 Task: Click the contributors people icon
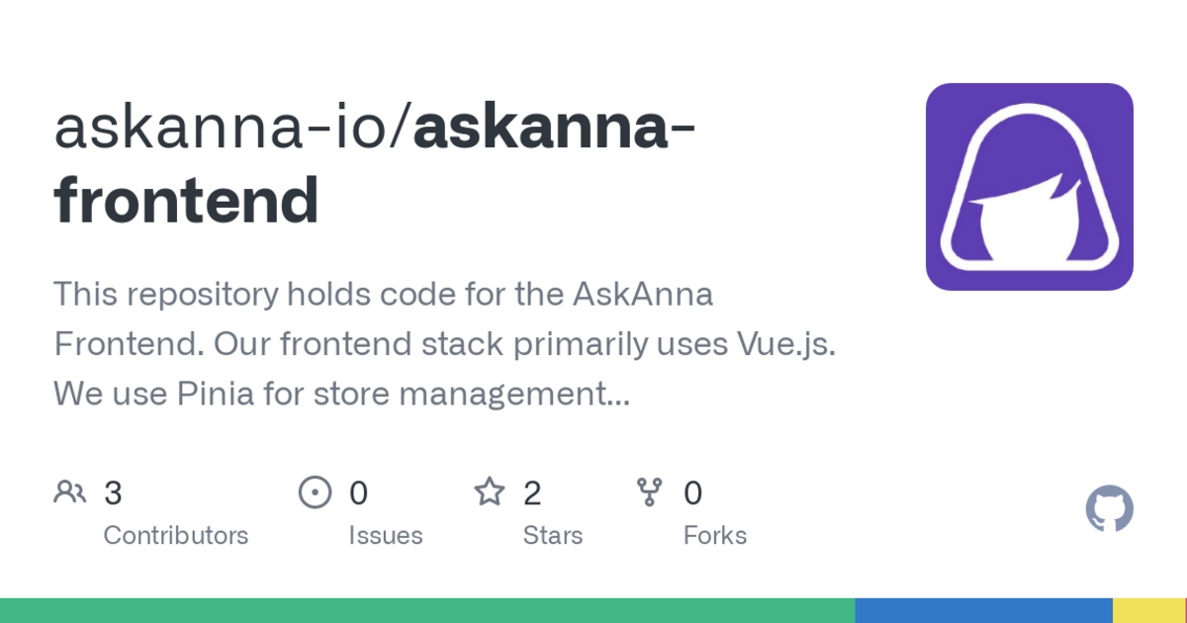[x=69, y=491]
